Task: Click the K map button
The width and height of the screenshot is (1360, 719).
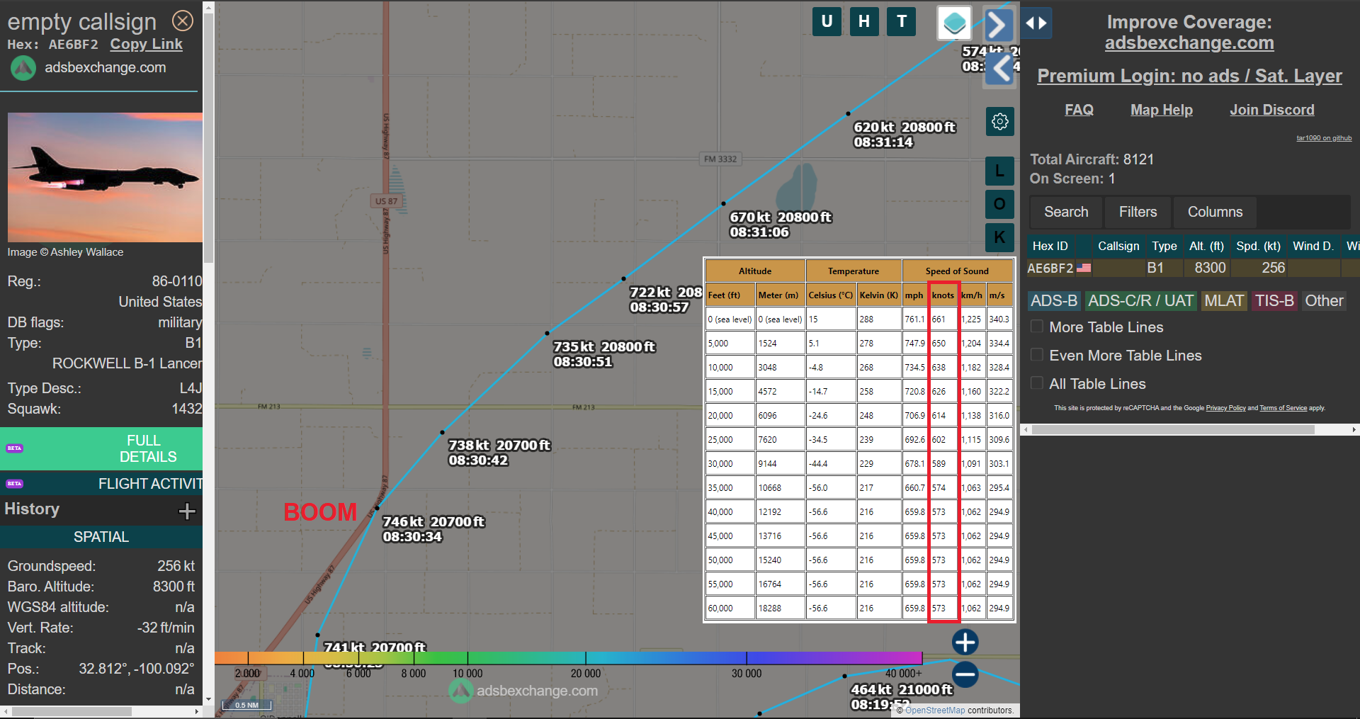Action: point(999,237)
